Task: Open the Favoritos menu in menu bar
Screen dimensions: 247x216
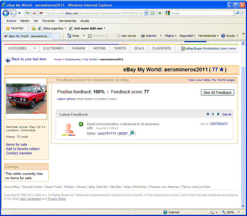Action: 48,21
